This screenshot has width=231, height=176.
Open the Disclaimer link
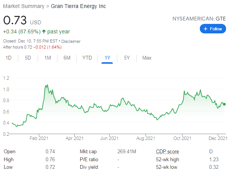click(x=71, y=41)
